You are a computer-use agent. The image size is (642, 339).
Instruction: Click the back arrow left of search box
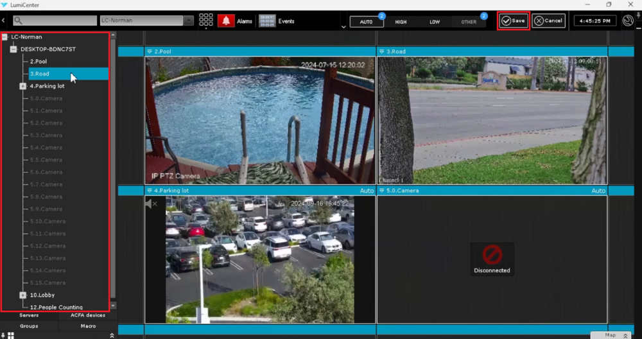click(x=4, y=21)
